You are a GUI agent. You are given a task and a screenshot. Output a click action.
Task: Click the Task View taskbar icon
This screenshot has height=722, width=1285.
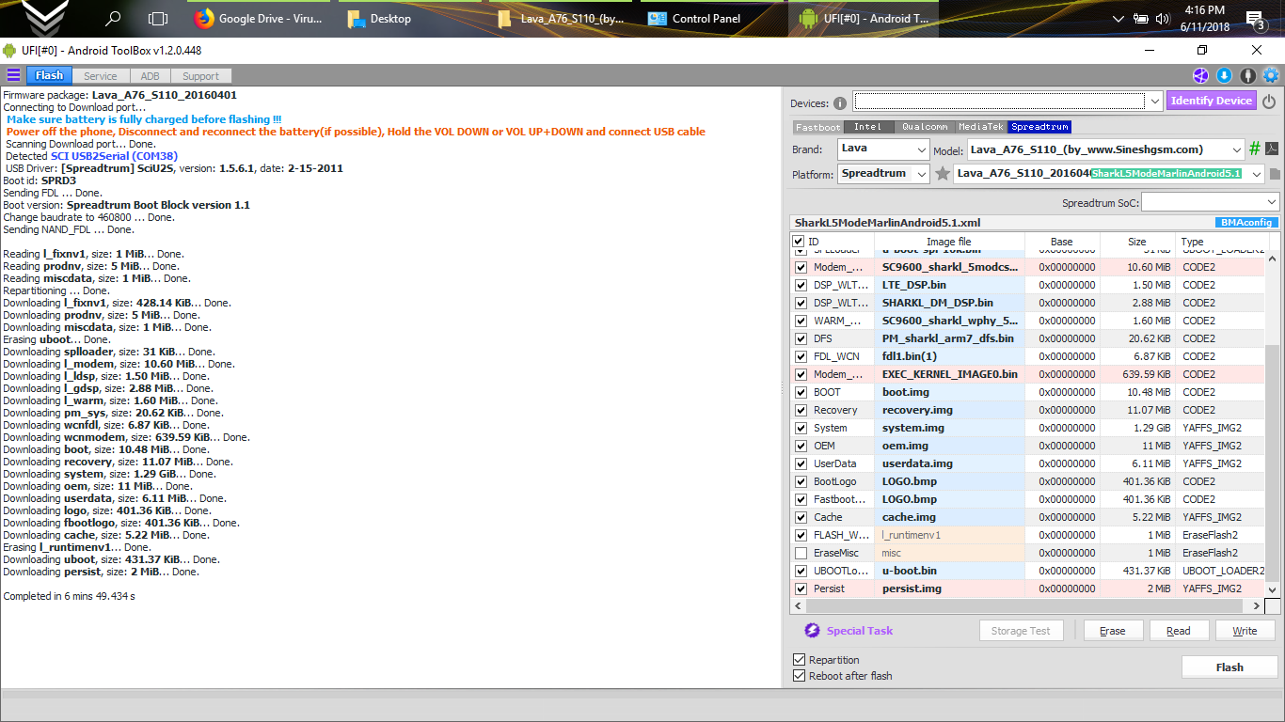click(158, 18)
